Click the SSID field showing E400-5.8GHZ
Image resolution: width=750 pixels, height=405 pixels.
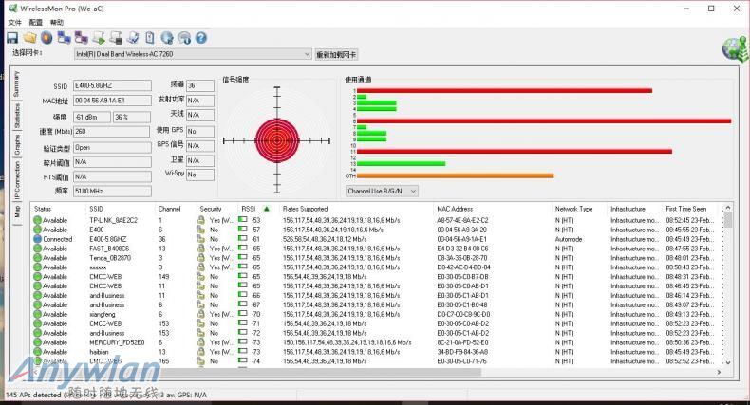coord(112,85)
